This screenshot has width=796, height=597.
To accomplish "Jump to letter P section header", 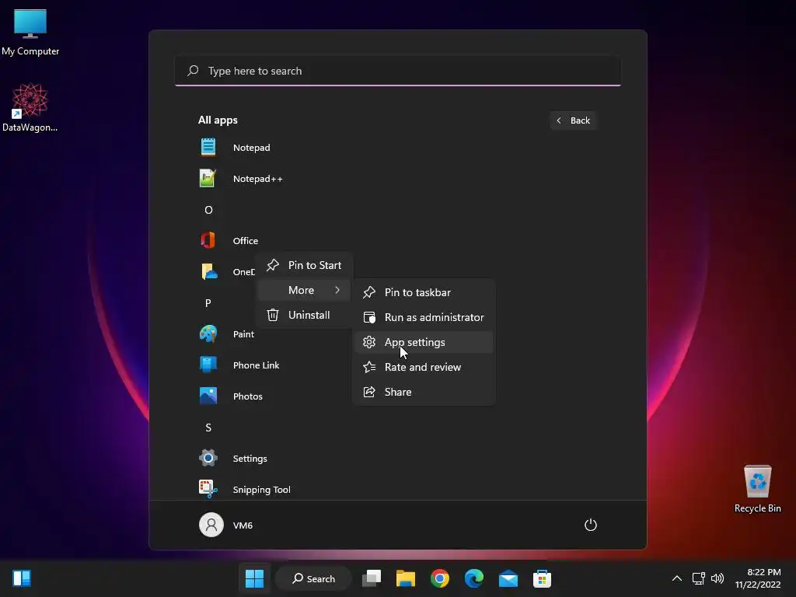I will point(208,303).
